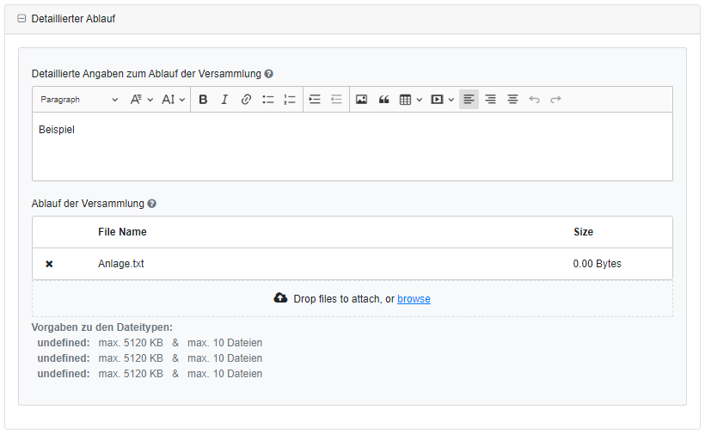This screenshot has height=434, width=705.
Task: Open the insert table dropdown
Action: click(411, 100)
